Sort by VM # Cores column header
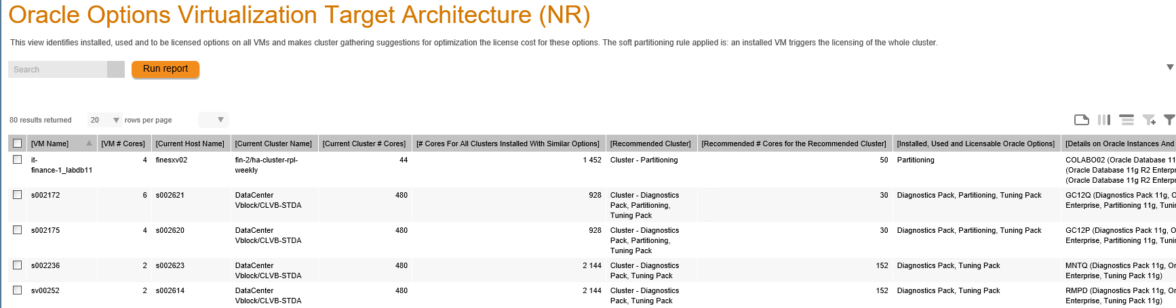Screen dimensions: 1176x308 [x=123, y=144]
